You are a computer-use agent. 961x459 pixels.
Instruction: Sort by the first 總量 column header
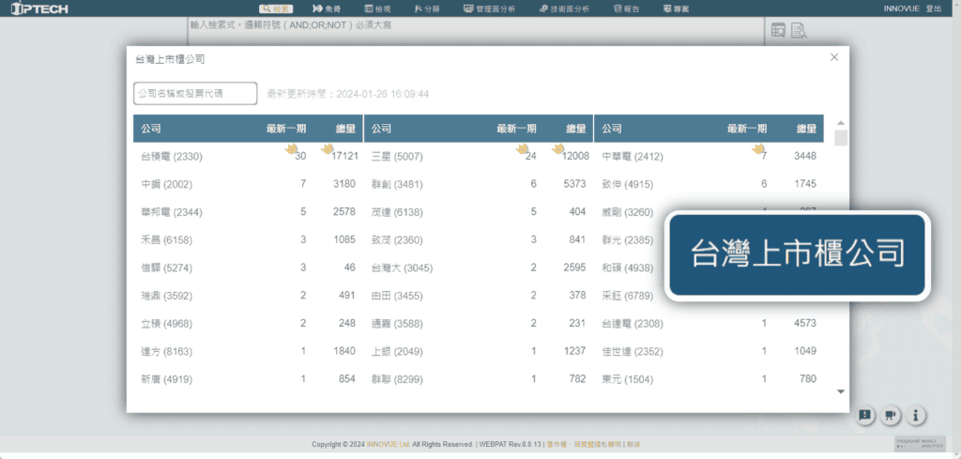(x=345, y=129)
